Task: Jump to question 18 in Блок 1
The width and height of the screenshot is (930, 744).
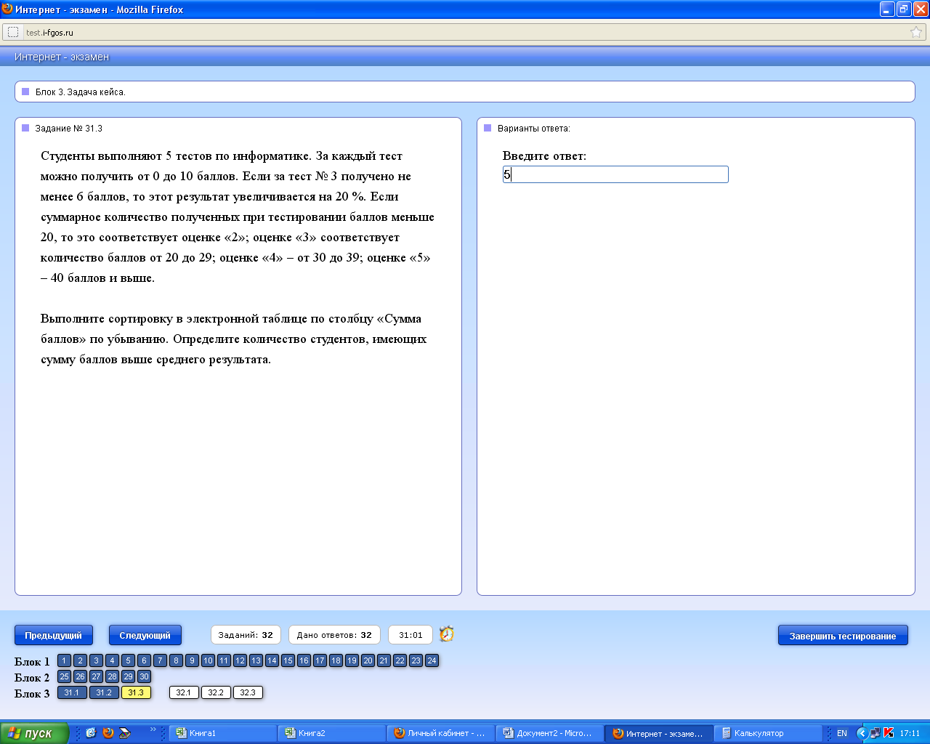Action: tap(336, 660)
